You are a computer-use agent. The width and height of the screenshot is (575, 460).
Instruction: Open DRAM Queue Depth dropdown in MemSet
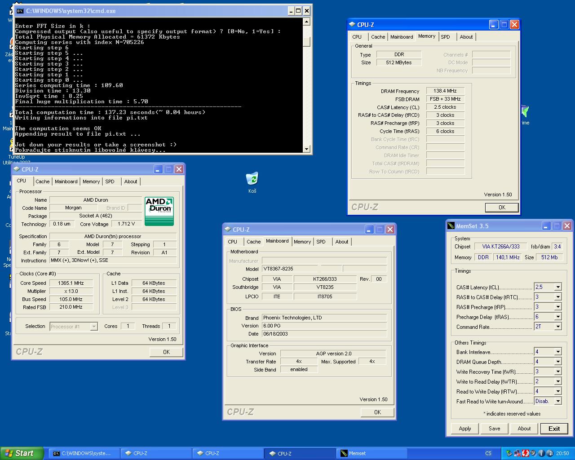click(x=558, y=362)
